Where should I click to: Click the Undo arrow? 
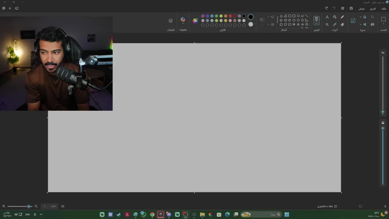(334, 8)
